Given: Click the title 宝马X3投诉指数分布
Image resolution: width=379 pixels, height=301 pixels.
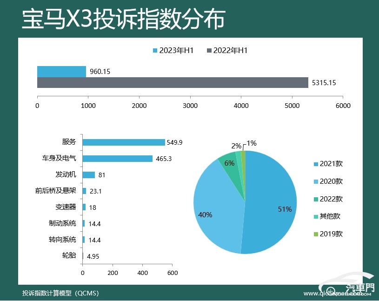Looking at the screenshot, I should pyautogui.click(x=124, y=19).
